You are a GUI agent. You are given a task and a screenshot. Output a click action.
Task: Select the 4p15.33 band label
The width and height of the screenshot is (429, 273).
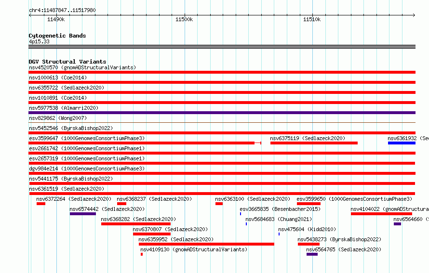(x=39, y=41)
